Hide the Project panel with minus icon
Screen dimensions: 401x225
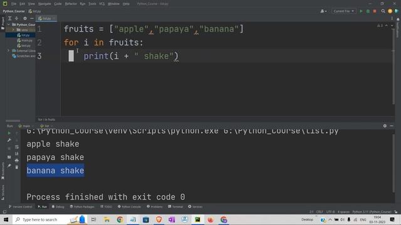point(32,18)
